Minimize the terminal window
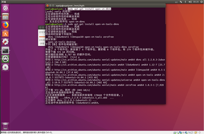This screenshot has height=134, width=204. pos(50,6)
